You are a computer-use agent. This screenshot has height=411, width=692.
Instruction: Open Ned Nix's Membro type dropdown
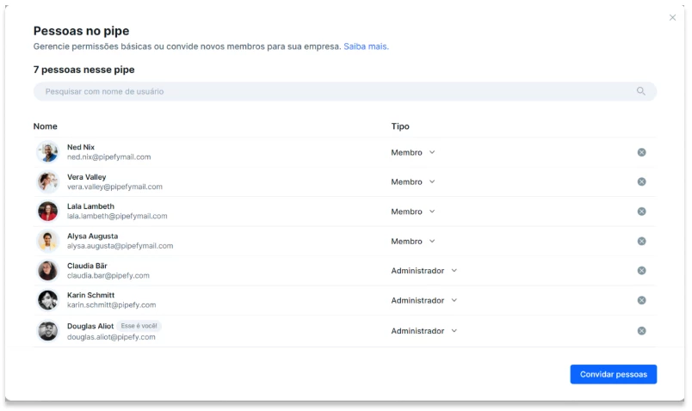413,152
